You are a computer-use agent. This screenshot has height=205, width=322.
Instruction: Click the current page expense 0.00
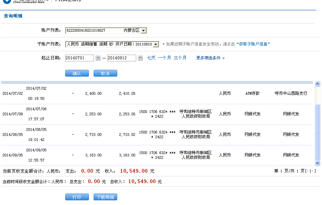pos(87,171)
